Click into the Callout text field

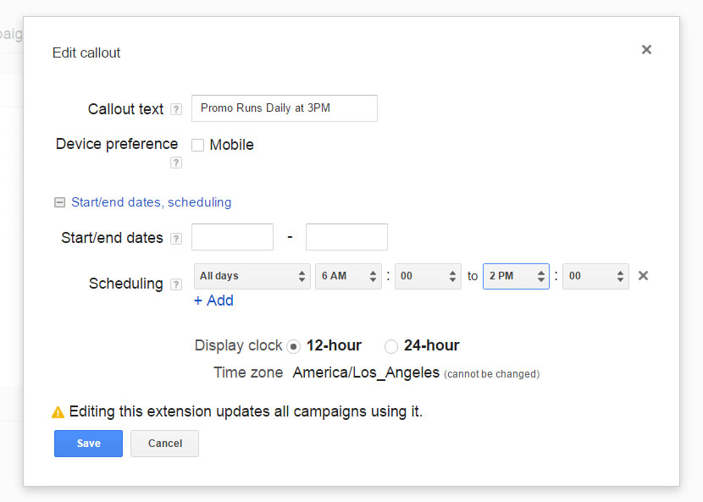[x=285, y=108]
